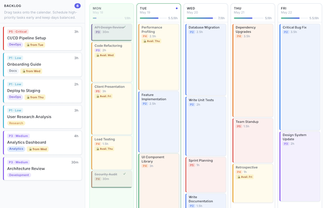
Task: Click the 'Avail. Wed' lock badge on Code Refactoring
Action: (x=105, y=56)
